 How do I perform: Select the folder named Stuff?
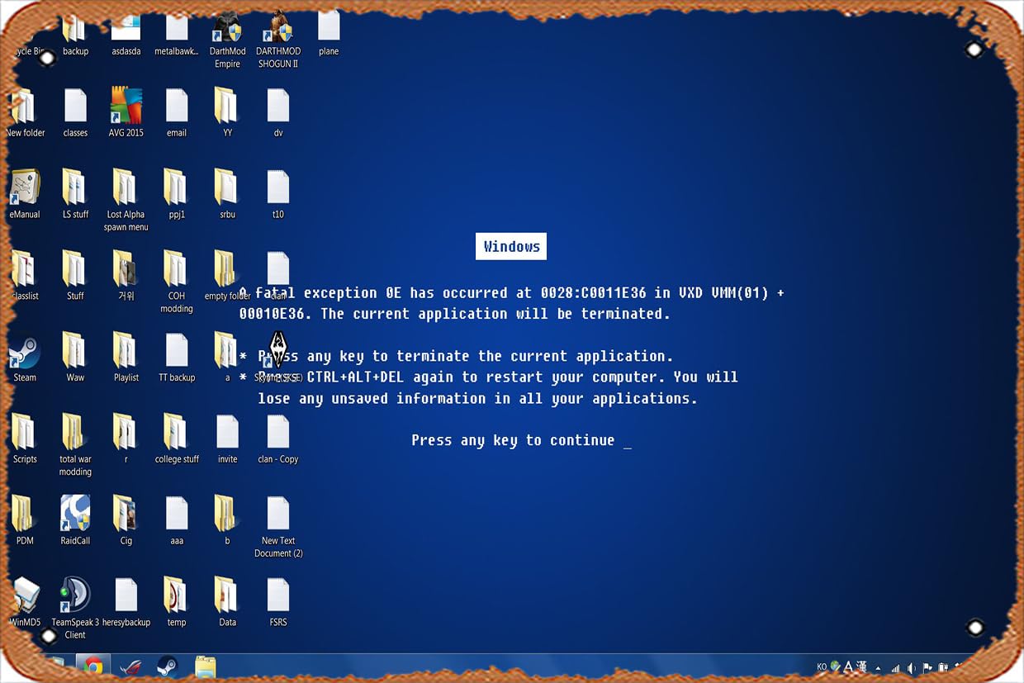pos(75,277)
